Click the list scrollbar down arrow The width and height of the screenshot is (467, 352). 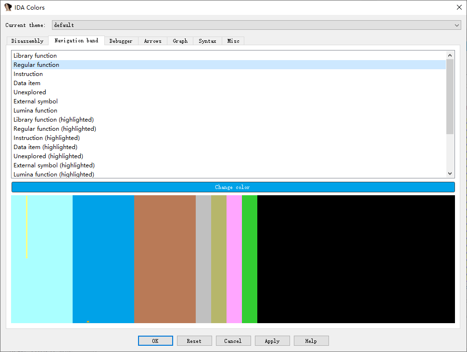[450, 174]
